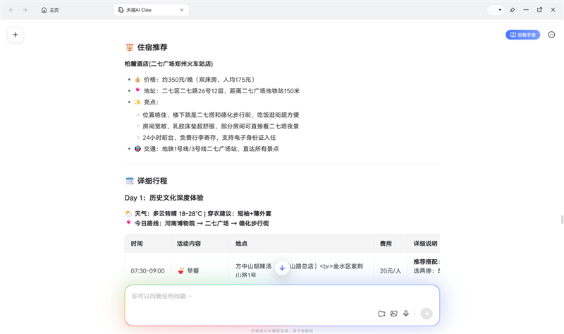Open the 主页 home tab
Image resolution: width=564 pixels, height=334 pixels.
[50, 10]
